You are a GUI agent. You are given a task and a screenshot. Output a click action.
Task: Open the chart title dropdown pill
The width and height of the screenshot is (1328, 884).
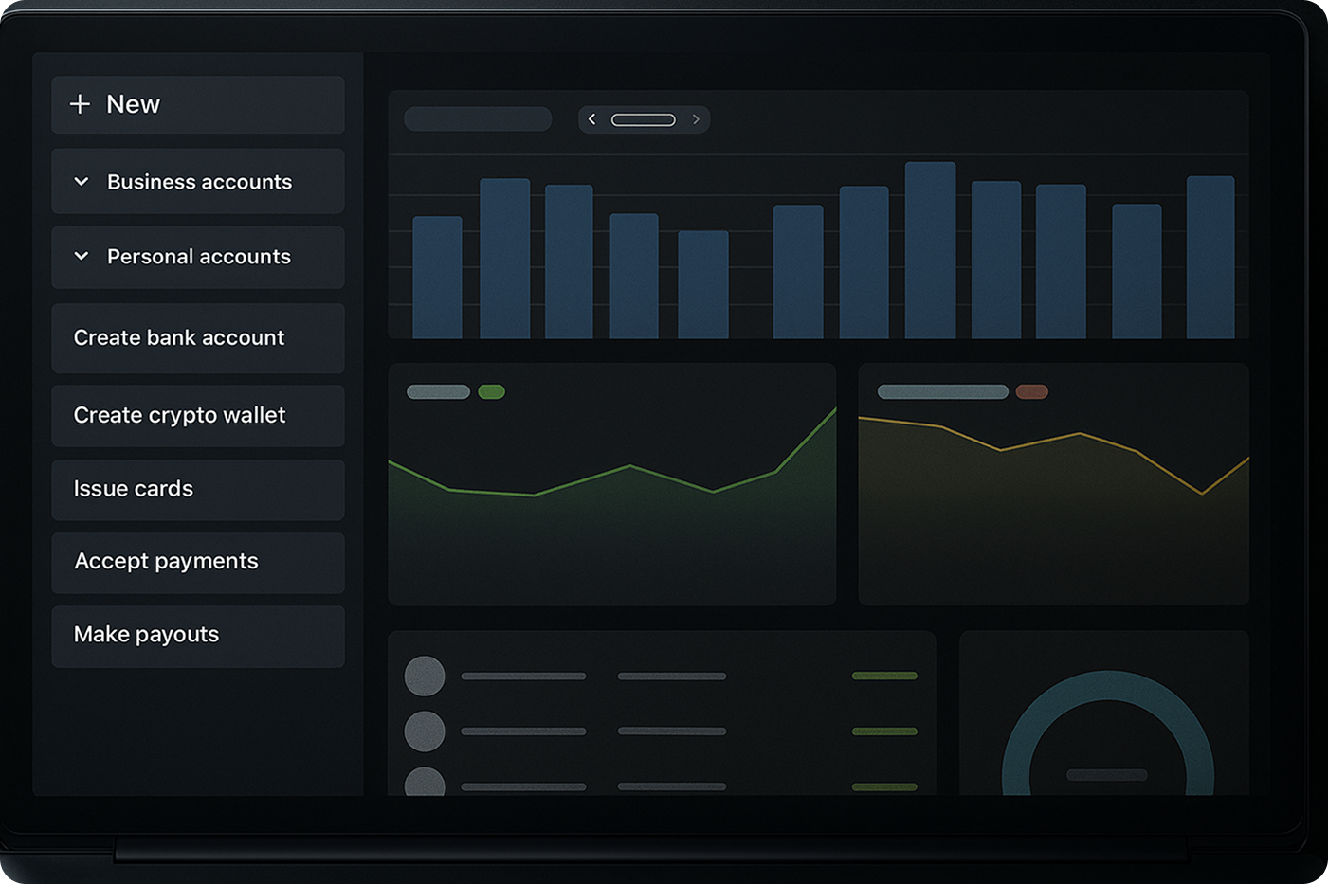pos(478,119)
